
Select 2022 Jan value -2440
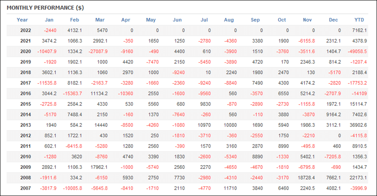point(50,30)
